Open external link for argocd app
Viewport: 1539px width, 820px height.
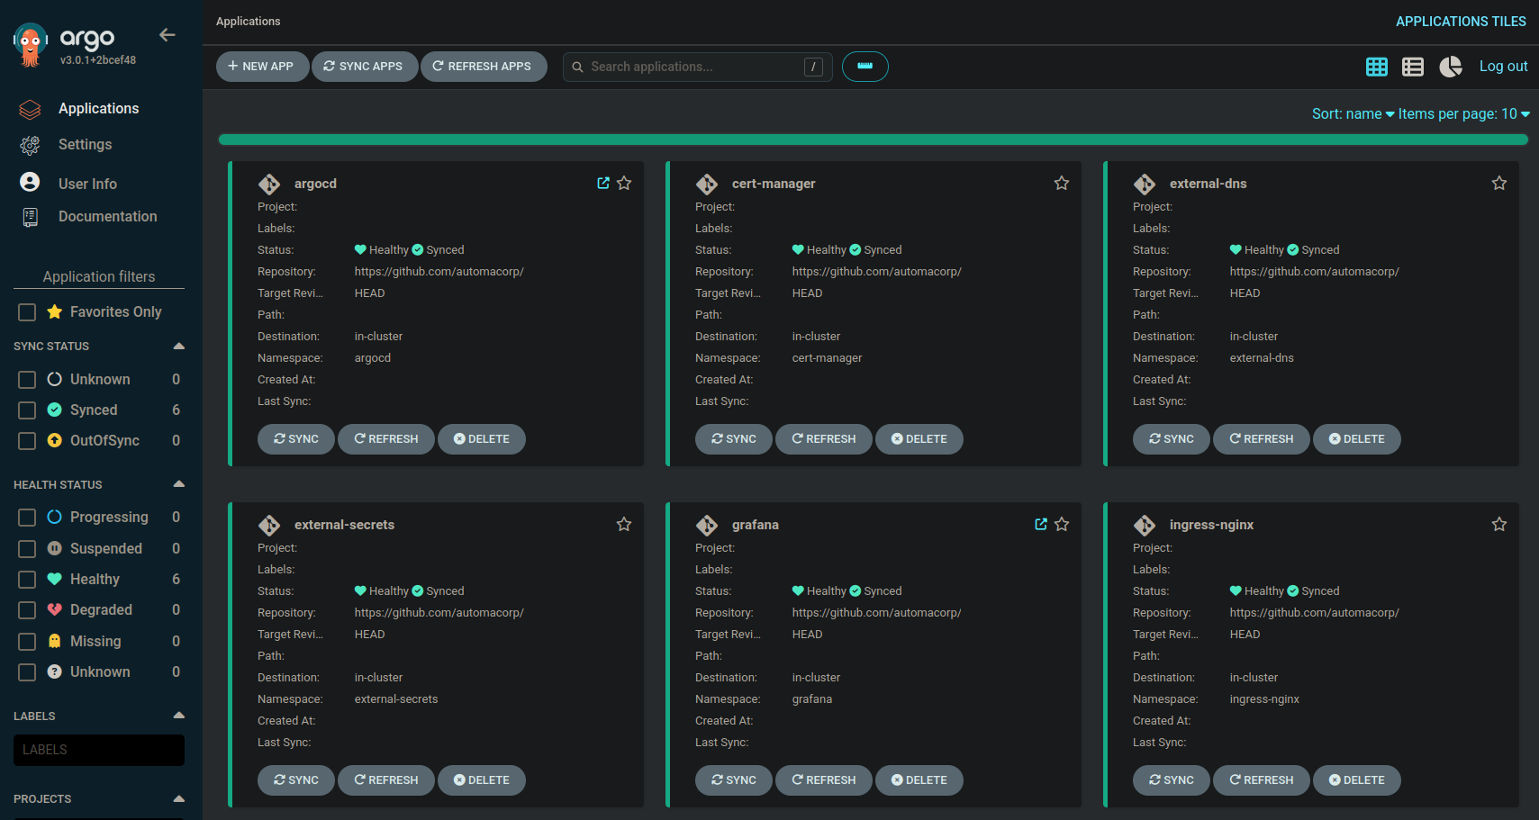click(603, 183)
